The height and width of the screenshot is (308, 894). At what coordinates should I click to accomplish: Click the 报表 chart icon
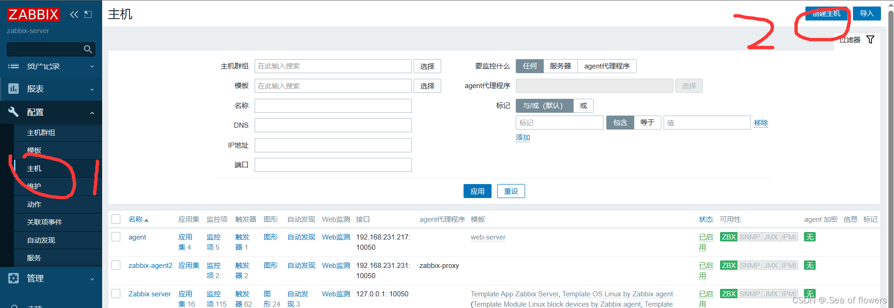point(14,89)
